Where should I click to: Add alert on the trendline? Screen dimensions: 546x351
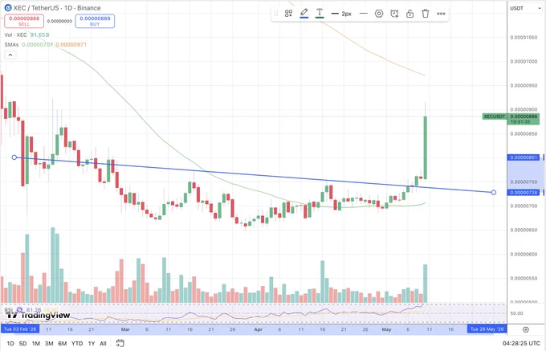(394, 14)
